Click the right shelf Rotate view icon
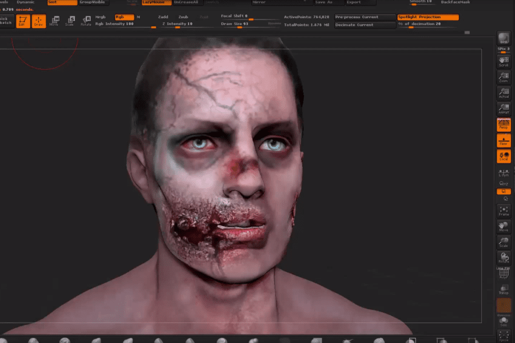The width and height of the screenshot is (515, 343). pos(504,258)
